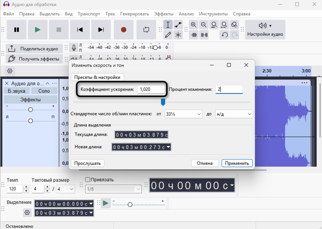Viewport: 322px width, 229px height.
Task: Open the 'от' 33⅓ rpm dropdown
Action: pyautogui.click(x=183, y=114)
